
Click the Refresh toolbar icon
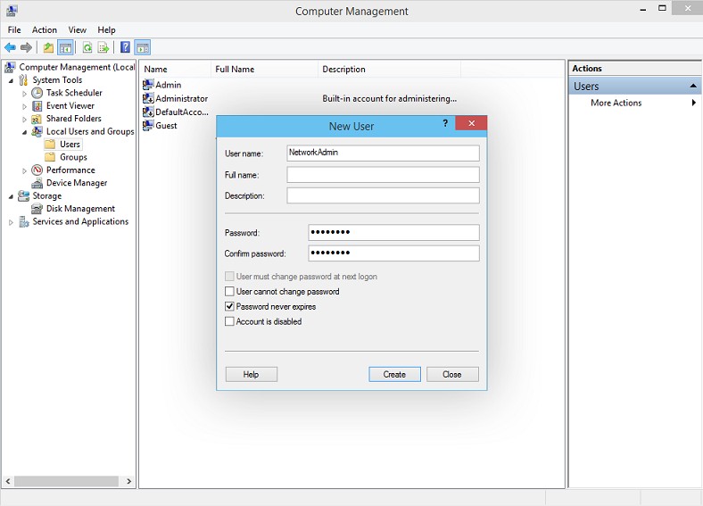coord(87,47)
